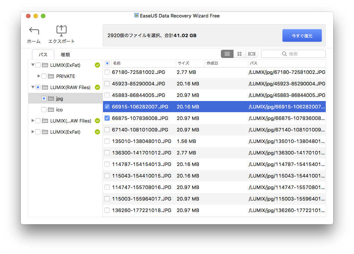Image resolution: width=354 pixels, height=254 pixels.
Task: Click the 検索 search field
Action: point(293,54)
